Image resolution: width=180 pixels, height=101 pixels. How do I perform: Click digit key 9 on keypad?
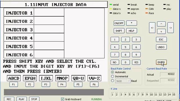click(136, 55)
